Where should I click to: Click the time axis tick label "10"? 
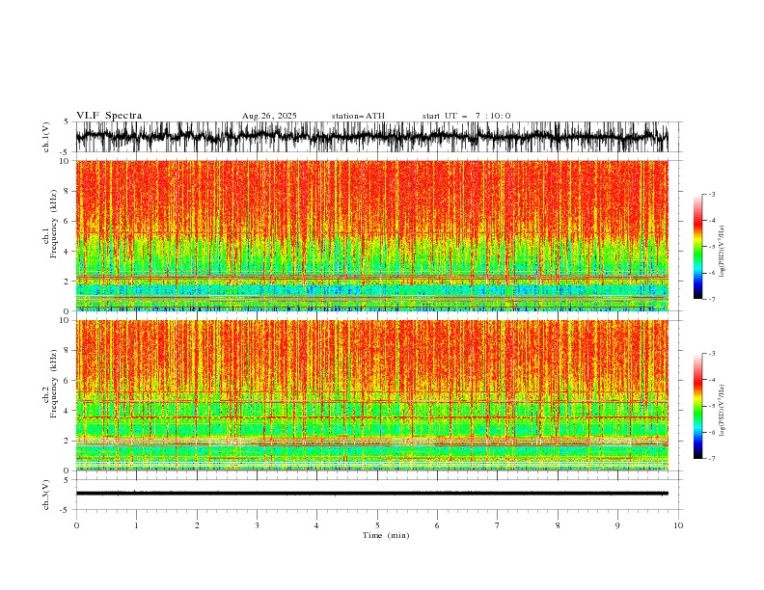pyautogui.click(x=678, y=525)
